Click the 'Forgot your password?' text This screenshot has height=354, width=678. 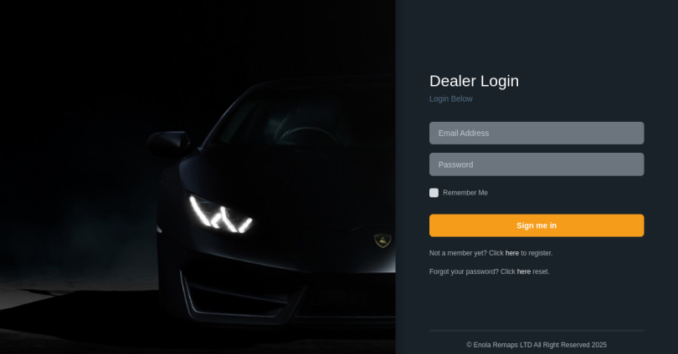pos(464,271)
